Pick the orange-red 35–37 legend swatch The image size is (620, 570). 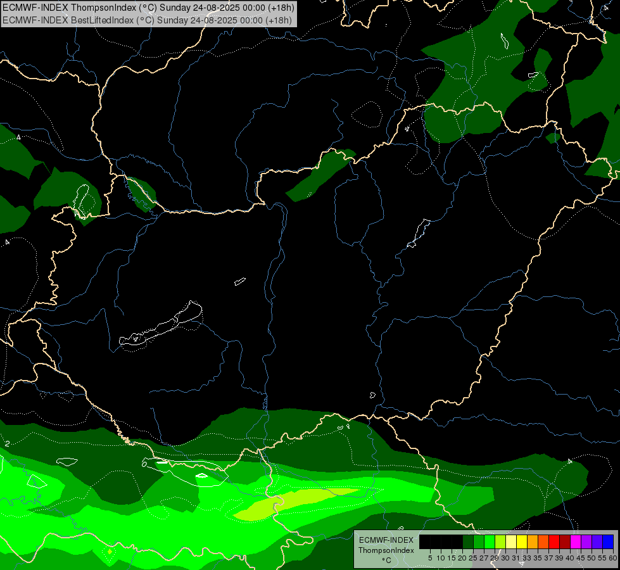(543, 541)
